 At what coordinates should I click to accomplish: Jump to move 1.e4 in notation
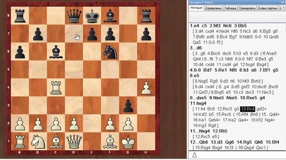195,26
